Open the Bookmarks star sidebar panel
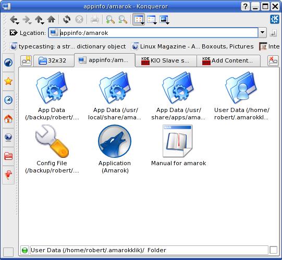This screenshot has width=282, height=260. 8,81
